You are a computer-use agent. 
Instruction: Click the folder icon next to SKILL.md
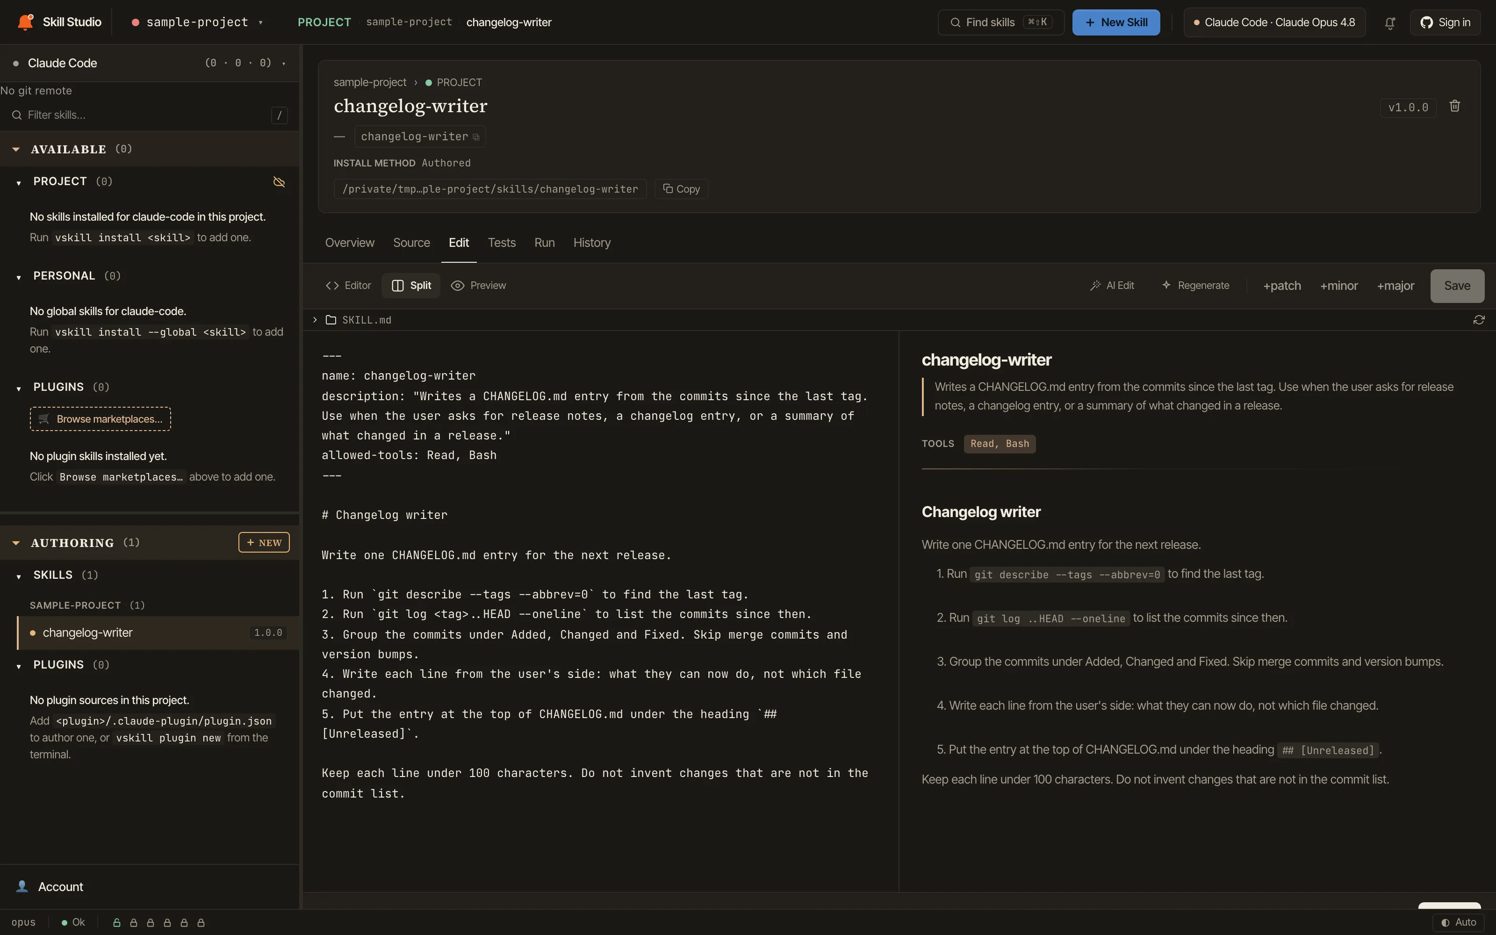(331, 320)
